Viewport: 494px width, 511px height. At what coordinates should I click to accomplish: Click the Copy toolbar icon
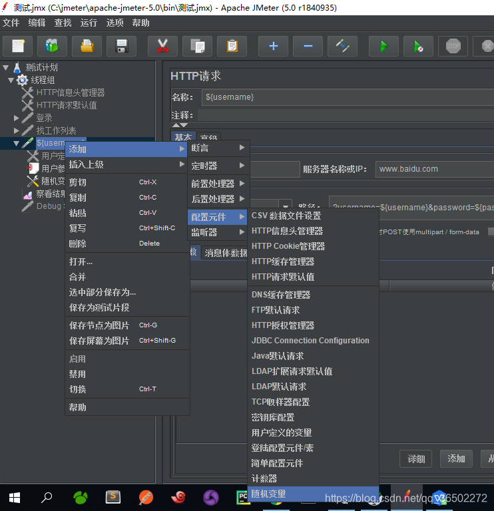pyautogui.click(x=197, y=46)
